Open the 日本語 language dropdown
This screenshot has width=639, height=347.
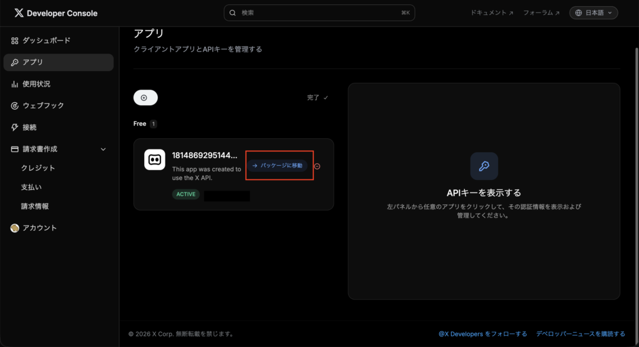593,12
